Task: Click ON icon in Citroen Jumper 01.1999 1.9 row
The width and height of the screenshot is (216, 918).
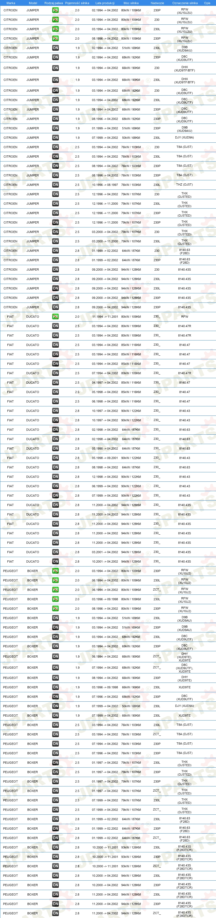Action: (x=56, y=128)
